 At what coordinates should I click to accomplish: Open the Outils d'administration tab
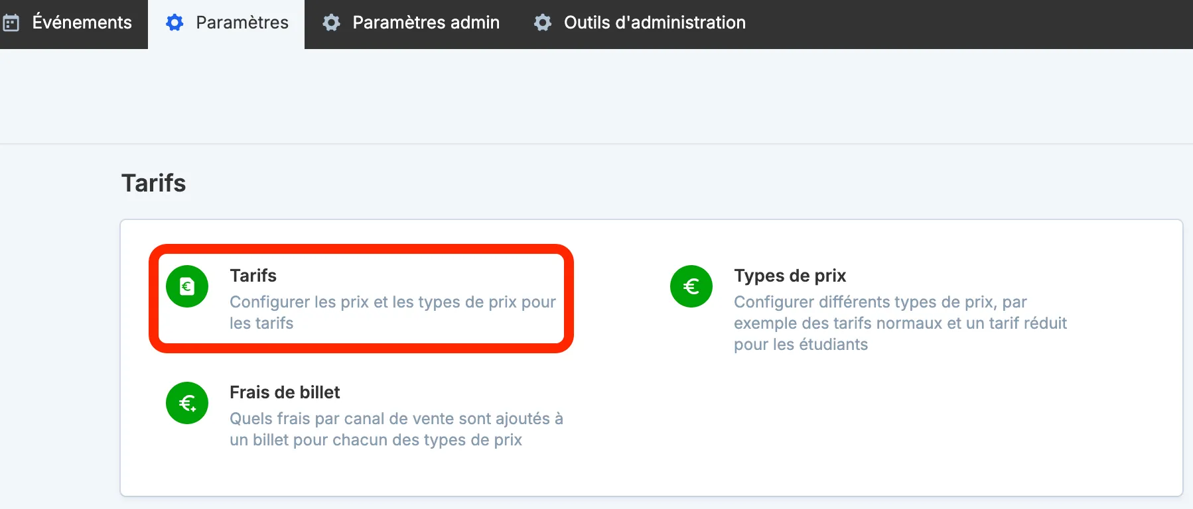pos(640,23)
